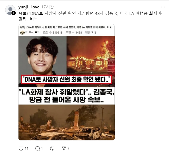Open the 17시간 timestamp link
The height and width of the screenshot is (155, 169).
click(x=48, y=7)
